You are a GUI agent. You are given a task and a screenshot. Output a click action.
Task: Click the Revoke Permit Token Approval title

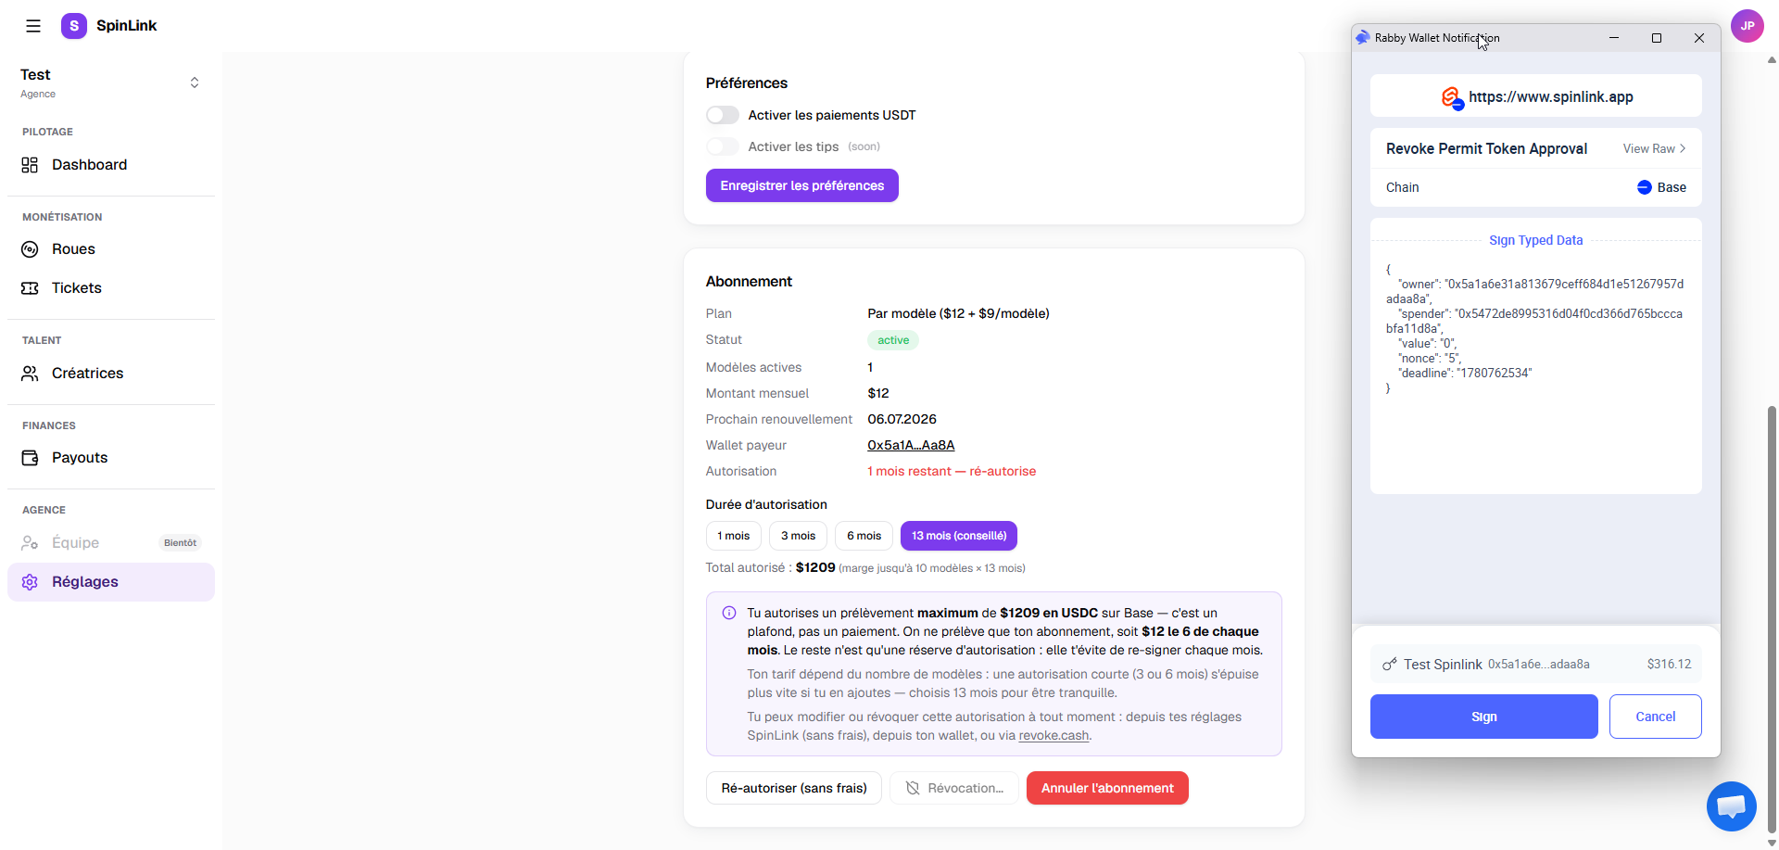pos(1486,149)
